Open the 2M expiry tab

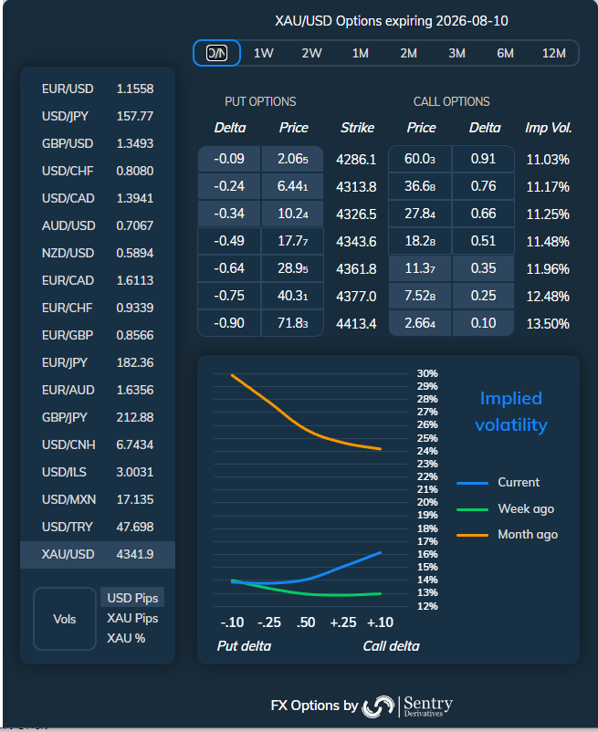tap(408, 53)
